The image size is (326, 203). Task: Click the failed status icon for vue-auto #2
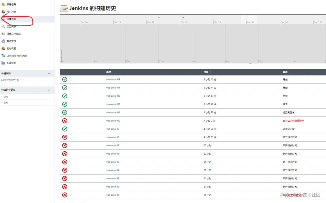point(64,187)
